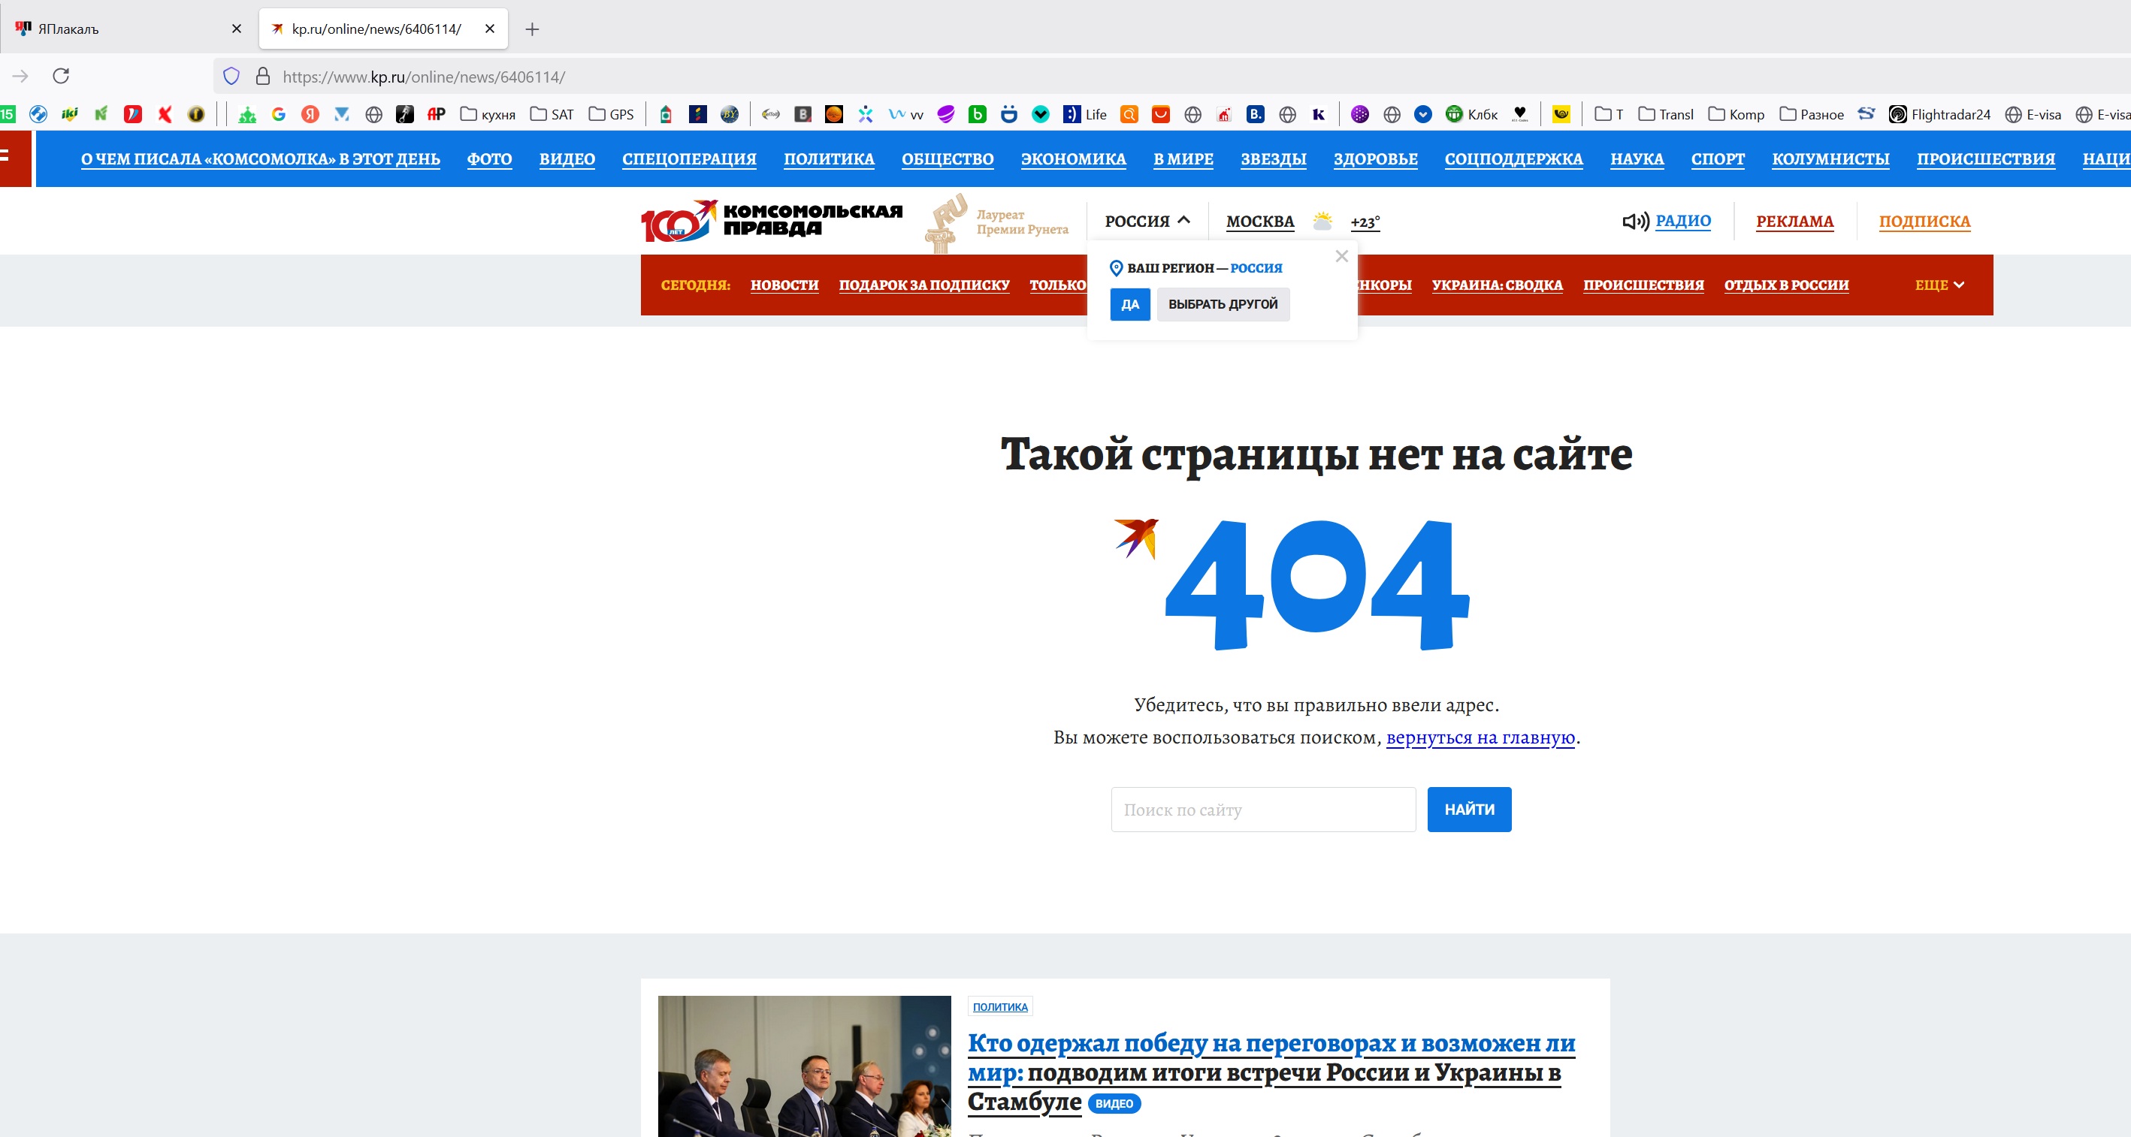Open the AP bookmark icon
Viewport: 2131px width, 1137px height.
(436, 114)
